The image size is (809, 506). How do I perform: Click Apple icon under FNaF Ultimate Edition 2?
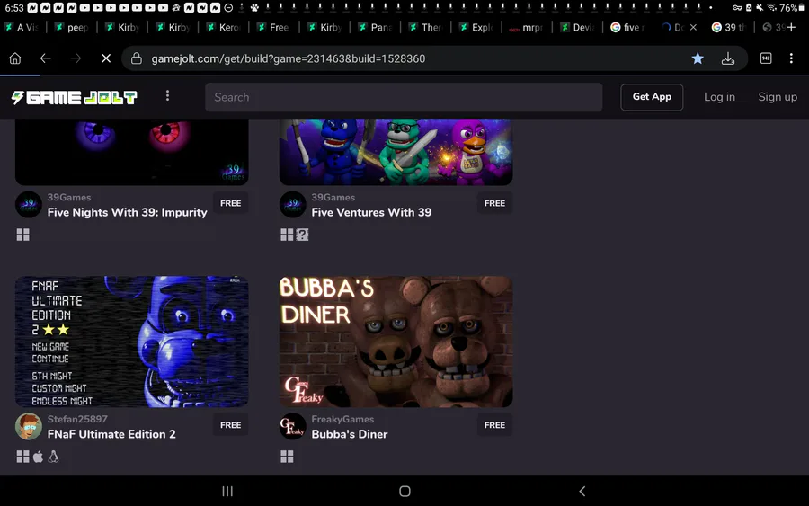point(38,457)
